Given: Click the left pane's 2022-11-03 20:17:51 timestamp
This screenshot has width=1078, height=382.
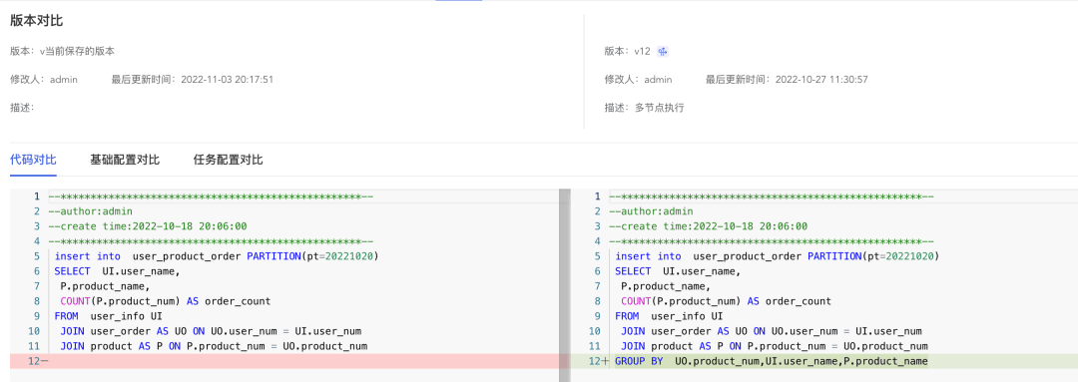Looking at the screenshot, I should pyautogui.click(x=227, y=80).
